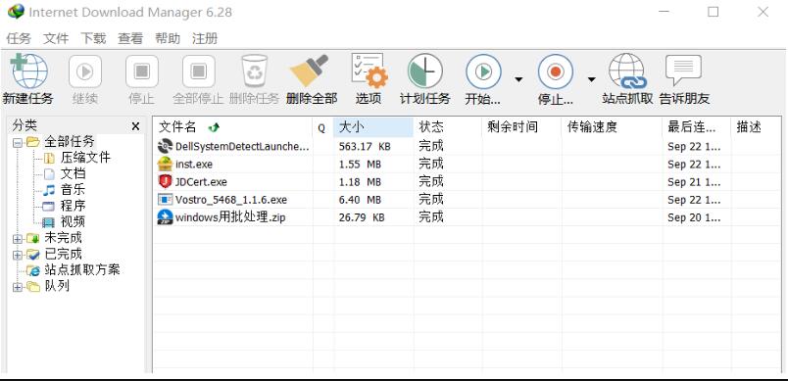
Task: Click 告诉朋友 speech bubble icon
Action: pos(683,70)
